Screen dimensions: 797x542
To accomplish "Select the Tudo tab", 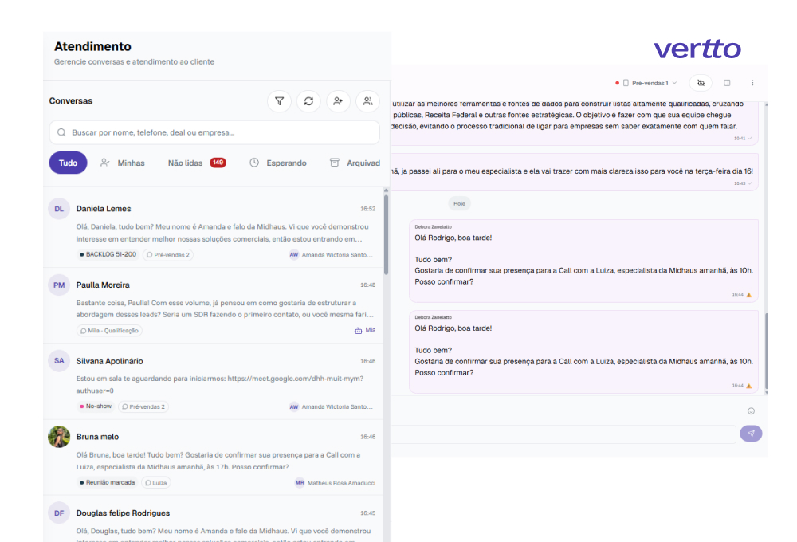I will pyautogui.click(x=68, y=163).
